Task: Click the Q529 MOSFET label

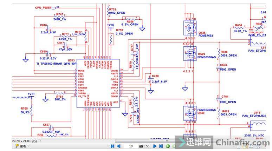Action: coord(201,54)
